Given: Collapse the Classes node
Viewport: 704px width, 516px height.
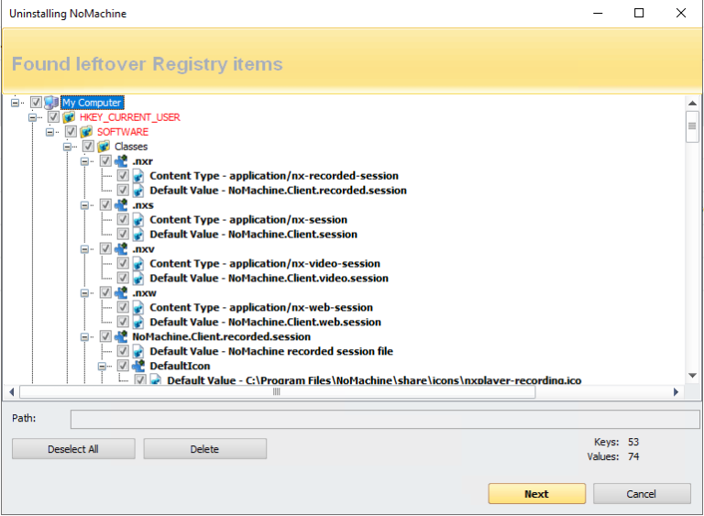Looking at the screenshot, I should pos(67,147).
